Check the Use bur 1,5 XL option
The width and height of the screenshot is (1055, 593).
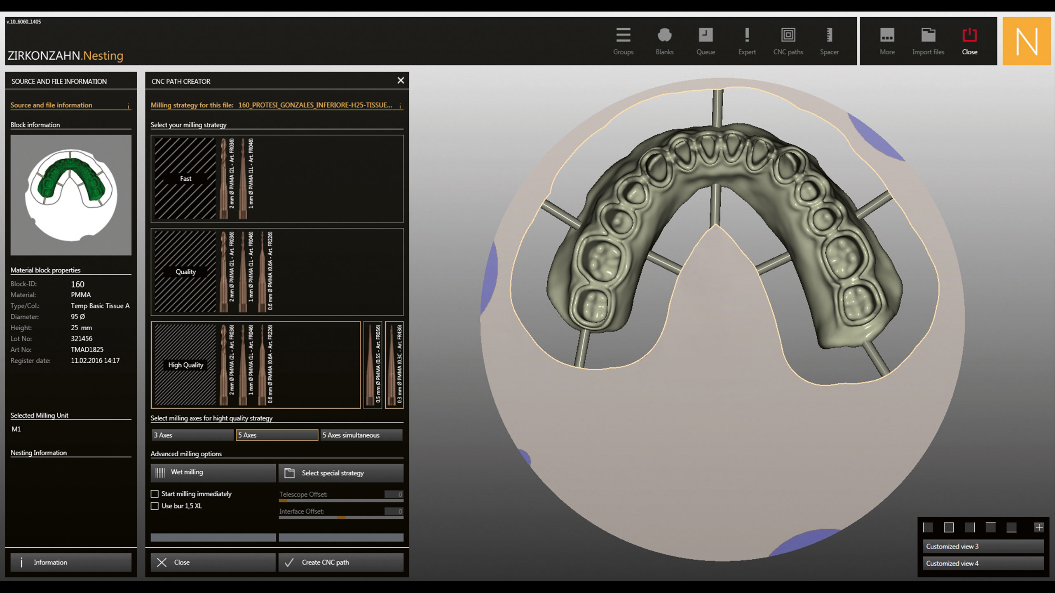[155, 506]
